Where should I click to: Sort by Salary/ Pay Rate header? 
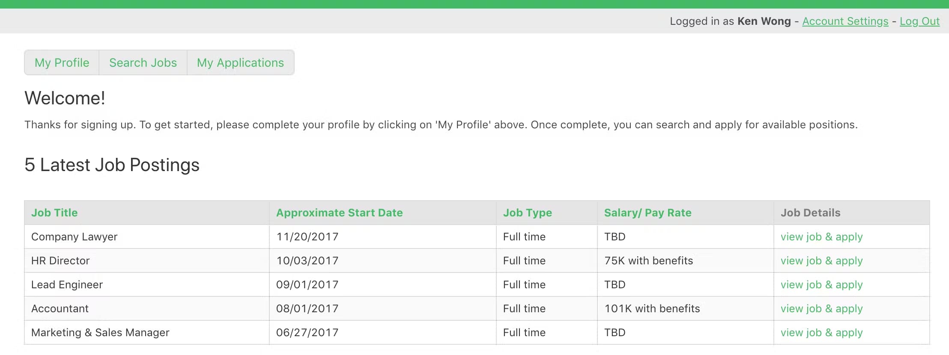648,213
